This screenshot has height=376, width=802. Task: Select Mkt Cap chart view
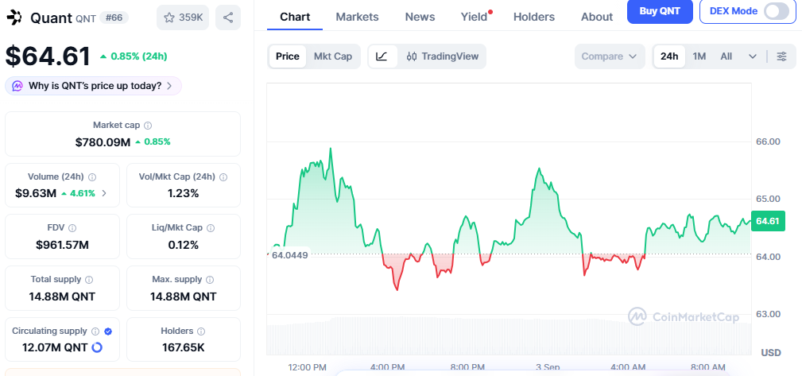333,56
